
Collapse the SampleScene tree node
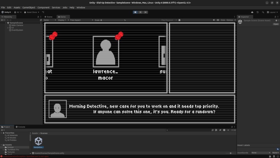pyautogui.click(x=6, y=23)
